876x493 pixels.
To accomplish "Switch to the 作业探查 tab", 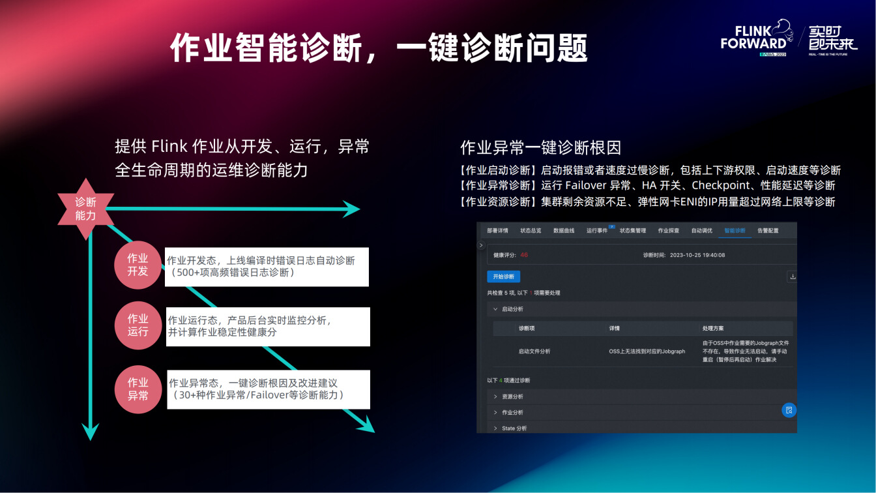I will coord(668,231).
